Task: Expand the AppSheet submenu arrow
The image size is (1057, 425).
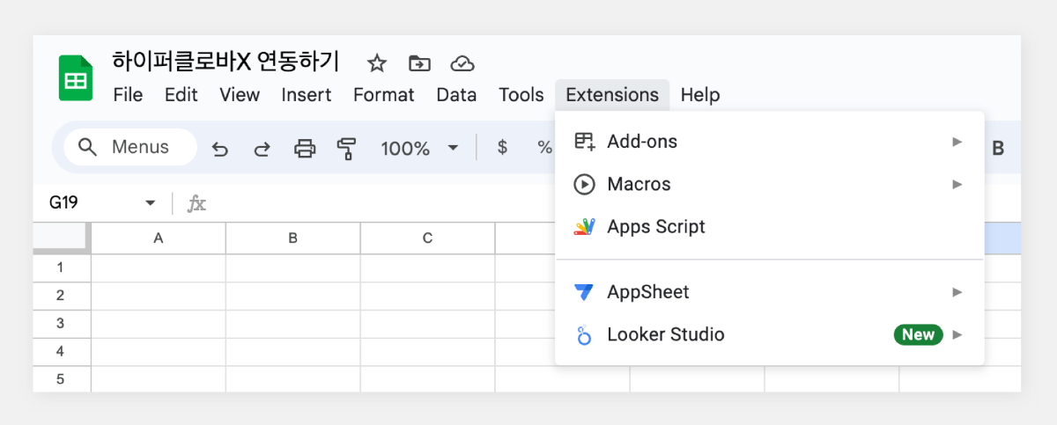Action: click(x=957, y=291)
